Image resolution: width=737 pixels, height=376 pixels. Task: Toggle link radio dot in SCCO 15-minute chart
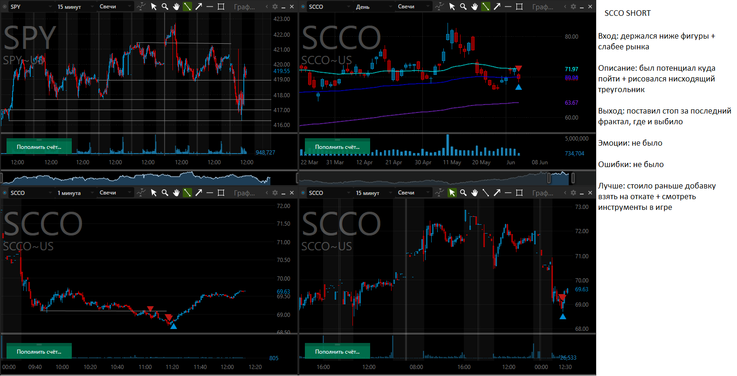click(303, 193)
